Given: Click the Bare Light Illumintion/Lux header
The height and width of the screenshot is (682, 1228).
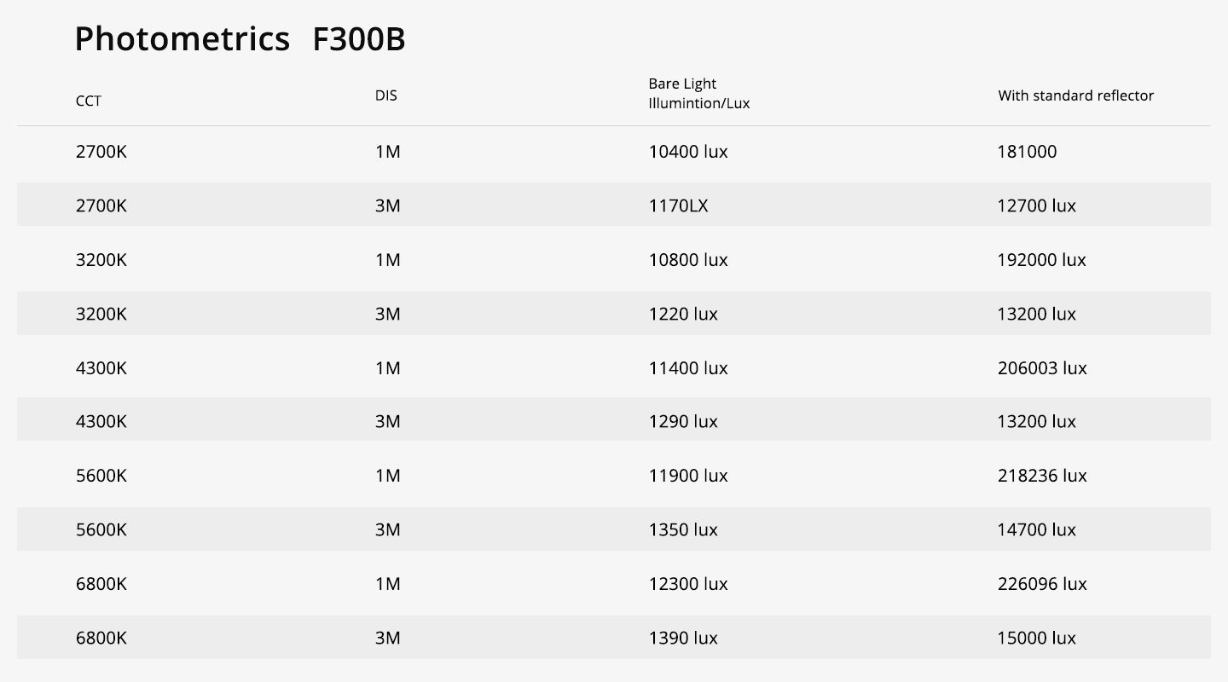Looking at the screenshot, I should (x=698, y=94).
